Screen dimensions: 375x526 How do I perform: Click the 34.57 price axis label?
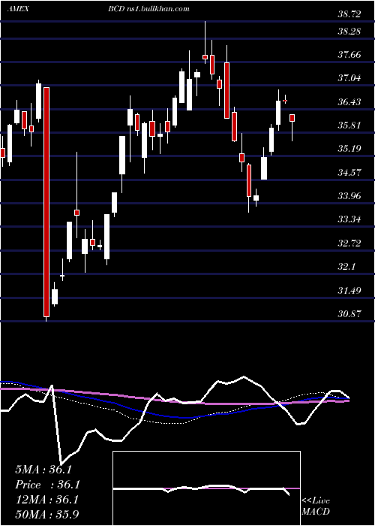[x=349, y=172]
